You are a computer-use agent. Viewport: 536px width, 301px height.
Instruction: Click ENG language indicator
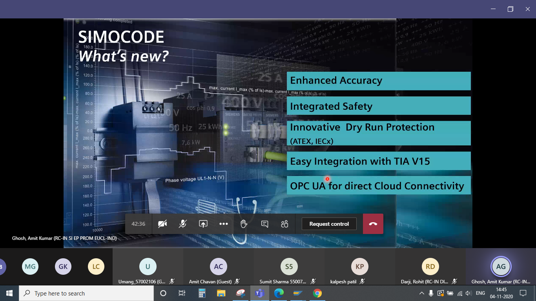click(x=480, y=293)
